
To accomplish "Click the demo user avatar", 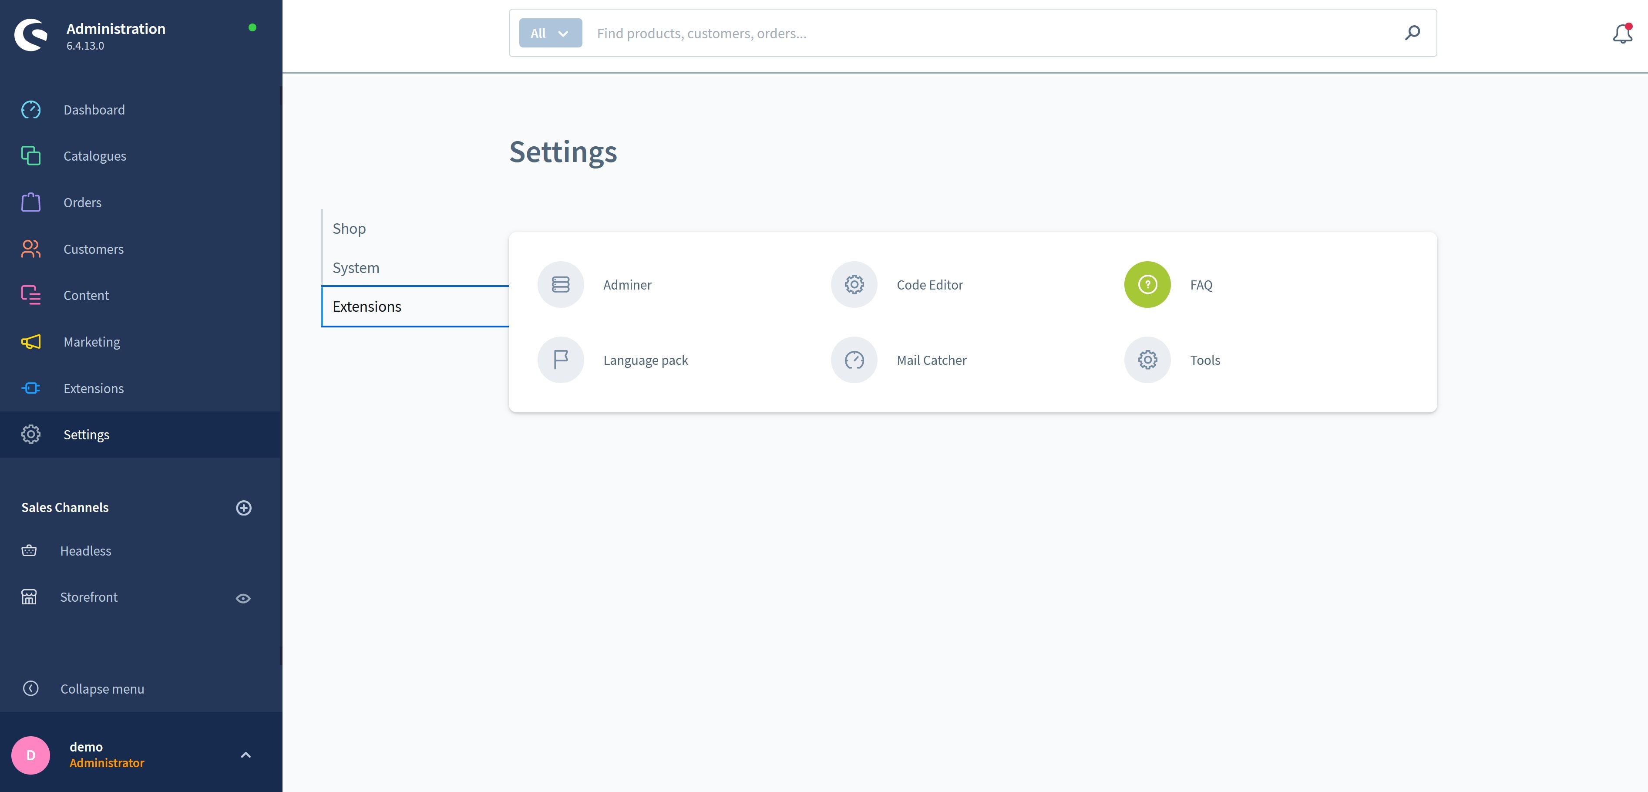I will pyautogui.click(x=31, y=755).
